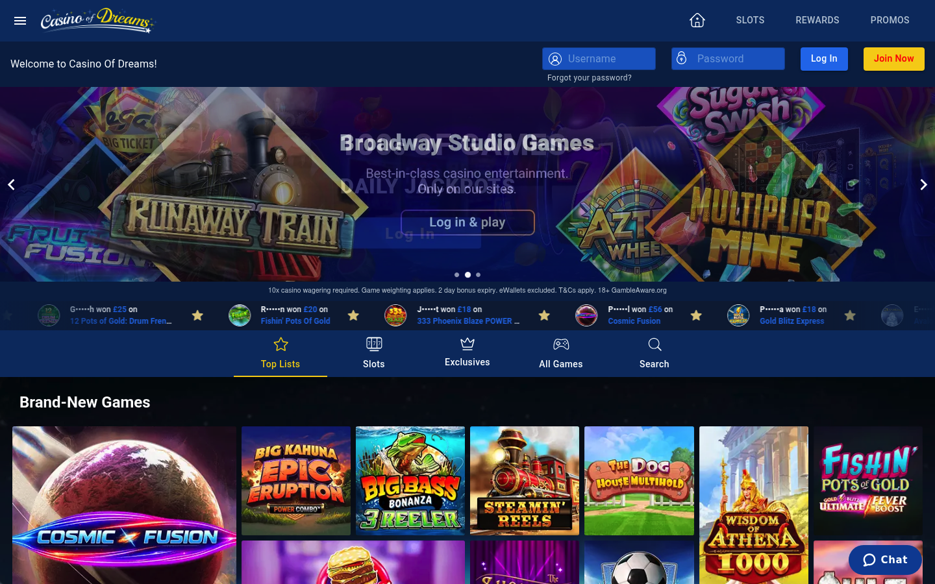Open the Big Kahuna Epic Eruption game
The height and width of the screenshot is (584, 935).
click(296, 481)
